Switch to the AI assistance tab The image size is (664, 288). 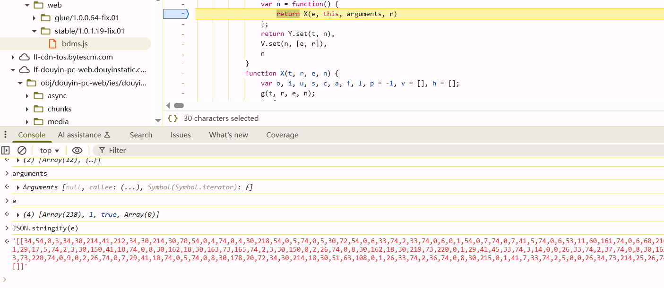84,135
